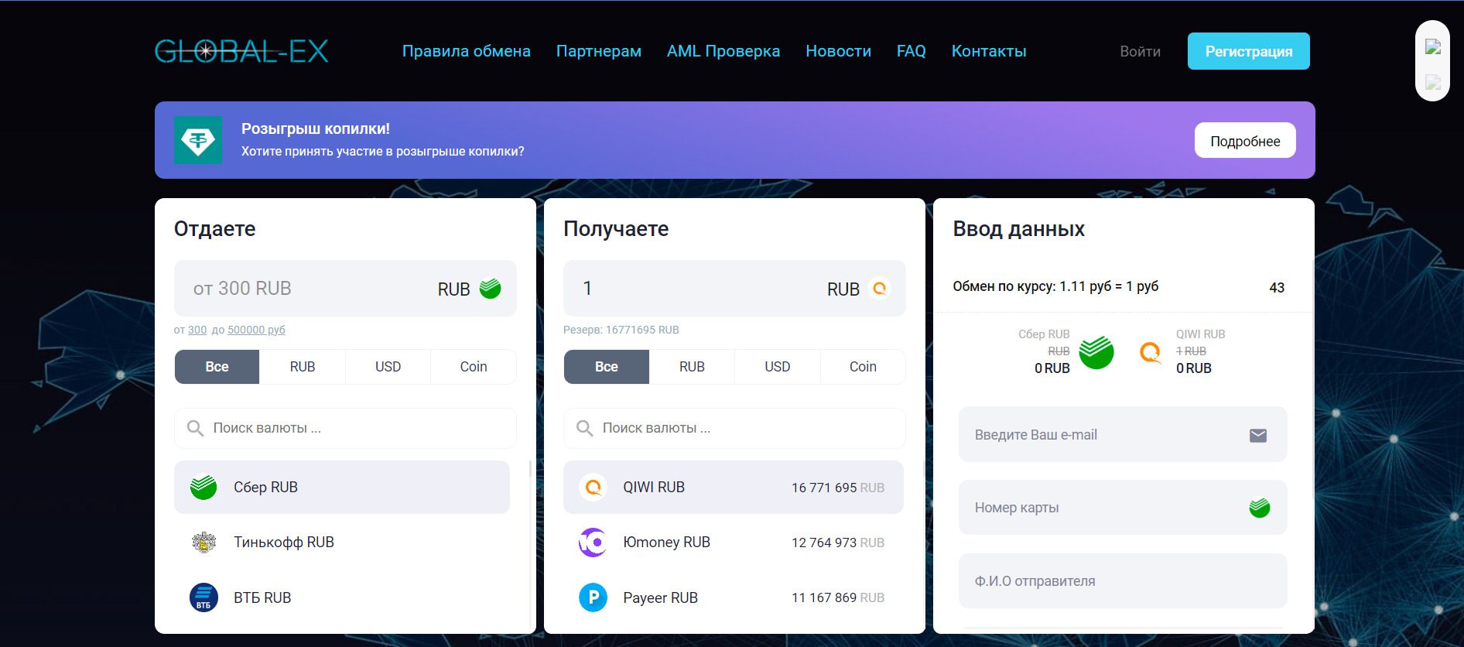Click the search magnifier icon in the Получаете panel

point(584,428)
